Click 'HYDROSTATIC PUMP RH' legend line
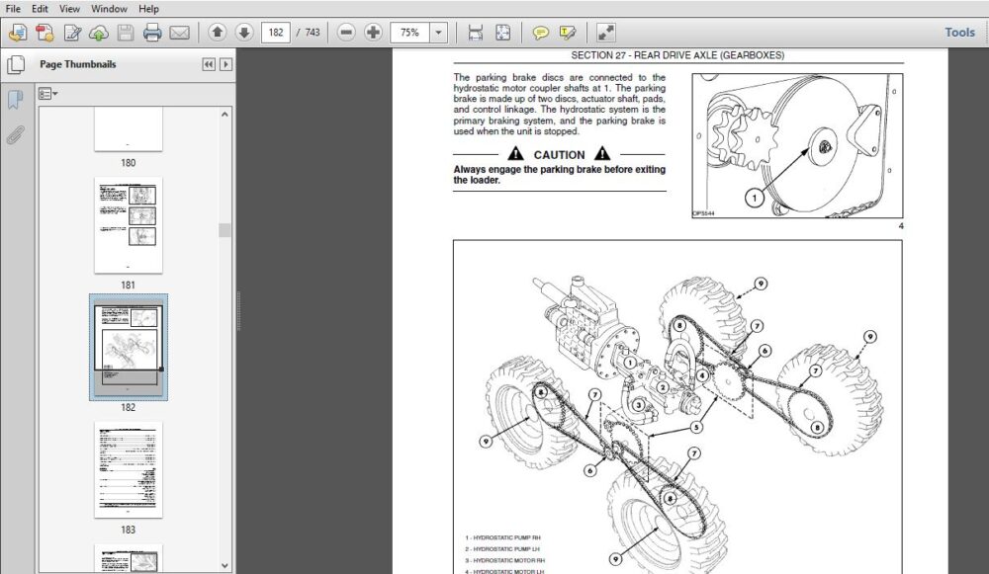The height and width of the screenshot is (574, 989). (502, 538)
